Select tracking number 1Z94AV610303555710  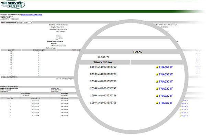pyautogui.click(x=103, y=67)
